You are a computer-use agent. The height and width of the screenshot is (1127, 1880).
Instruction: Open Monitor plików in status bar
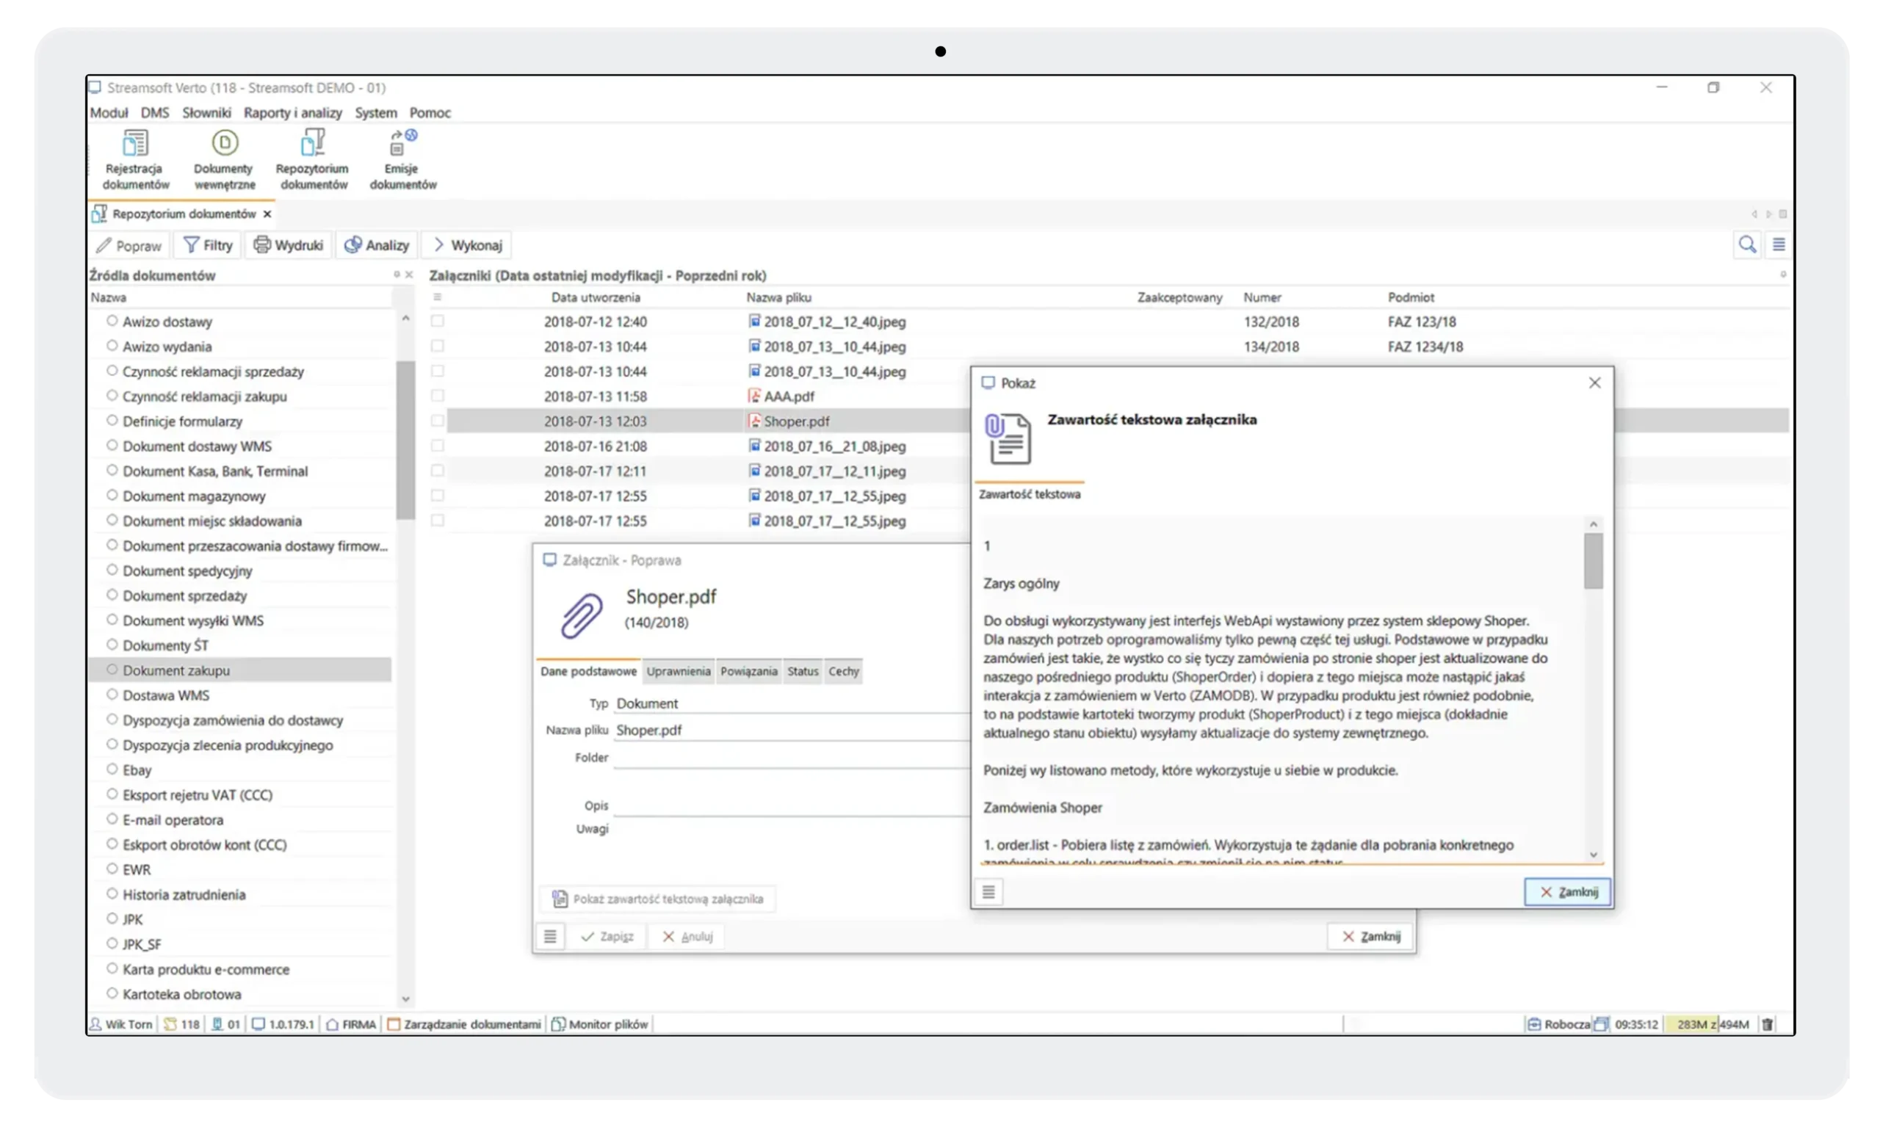pos(600,1024)
